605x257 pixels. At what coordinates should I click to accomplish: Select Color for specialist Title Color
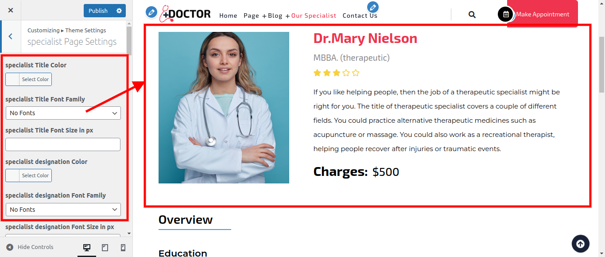pos(29,79)
